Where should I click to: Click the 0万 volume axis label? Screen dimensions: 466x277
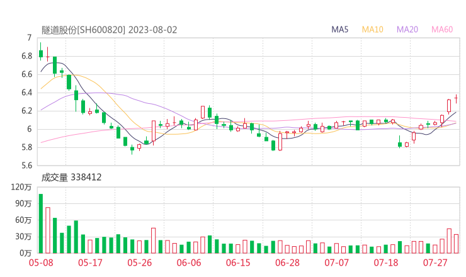[x=26, y=253]
